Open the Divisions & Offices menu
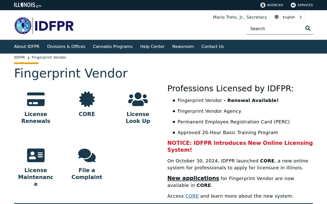The width and height of the screenshot is (327, 204). point(66,47)
